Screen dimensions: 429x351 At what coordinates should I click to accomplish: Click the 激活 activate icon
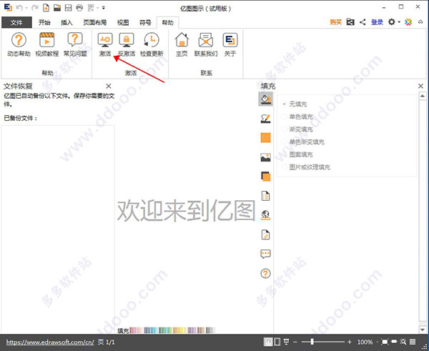point(105,44)
